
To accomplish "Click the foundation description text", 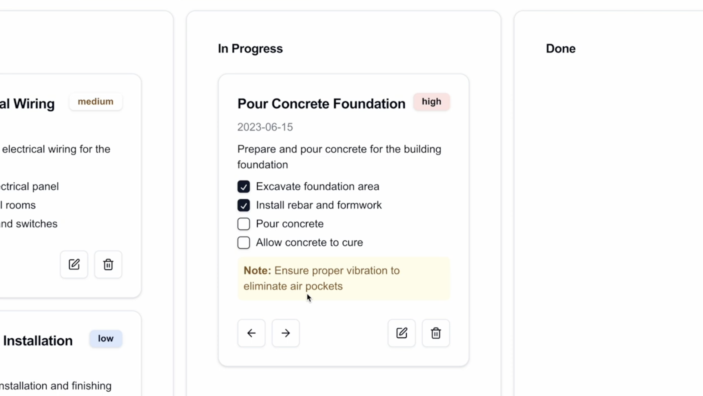I will click(339, 157).
